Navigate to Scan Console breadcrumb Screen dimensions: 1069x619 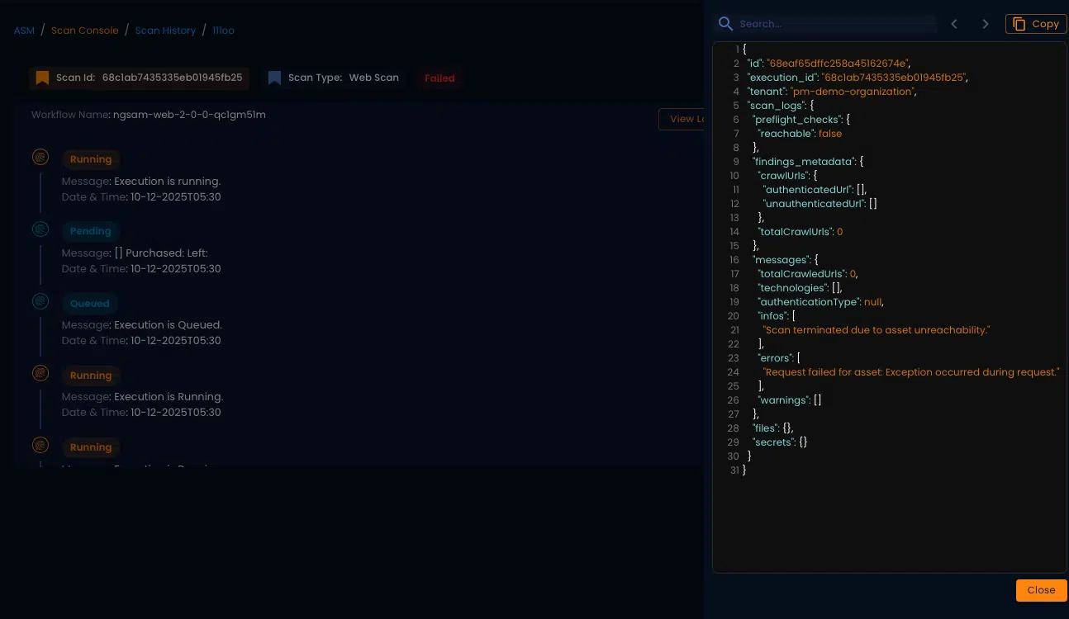[x=85, y=31]
